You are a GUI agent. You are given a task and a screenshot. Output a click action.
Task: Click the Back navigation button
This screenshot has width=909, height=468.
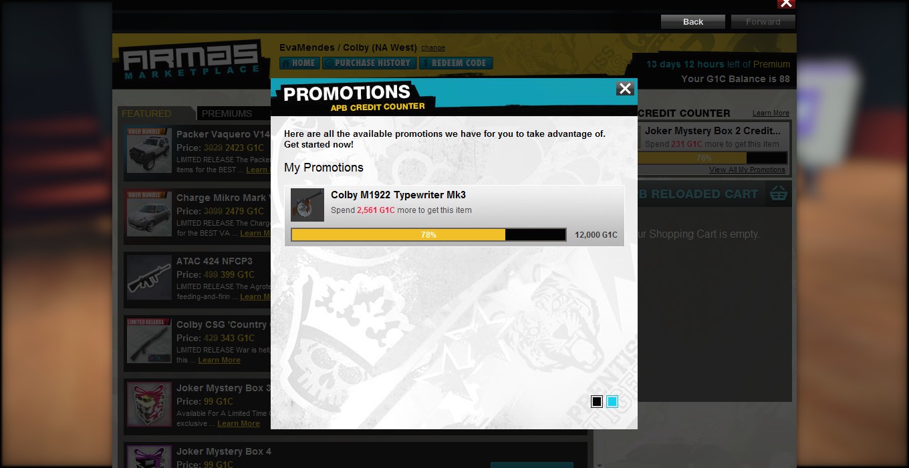[693, 22]
